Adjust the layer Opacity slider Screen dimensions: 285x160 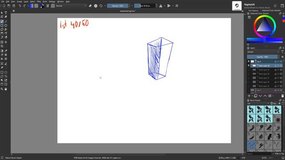pos(262,57)
